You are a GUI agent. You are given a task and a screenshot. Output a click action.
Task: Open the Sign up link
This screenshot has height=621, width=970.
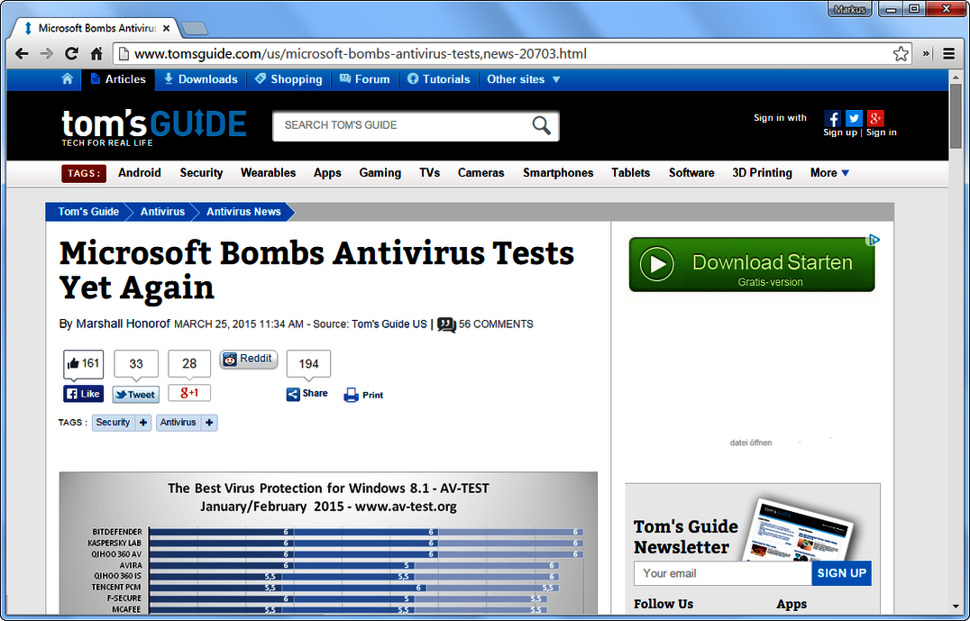click(x=840, y=132)
